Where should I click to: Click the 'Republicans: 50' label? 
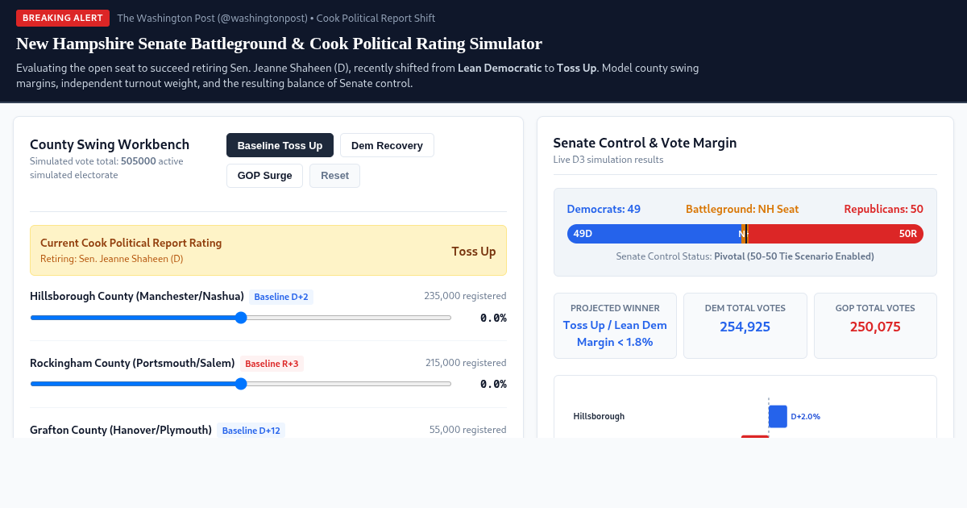click(x=883, y=209)
